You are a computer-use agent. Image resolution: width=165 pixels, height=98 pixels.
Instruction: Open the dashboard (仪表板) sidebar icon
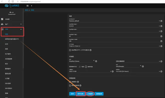point(2,19)
